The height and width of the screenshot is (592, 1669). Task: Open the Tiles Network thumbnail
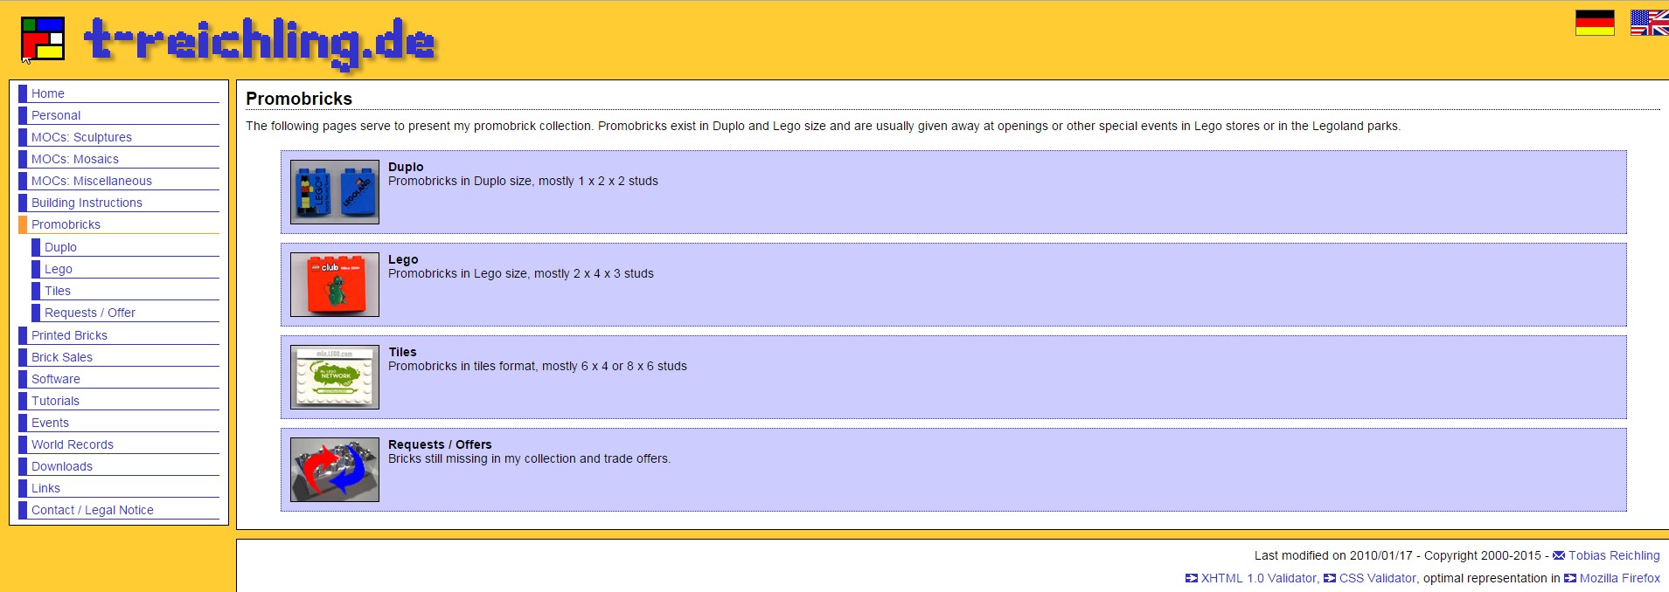[x=335, y=377]
